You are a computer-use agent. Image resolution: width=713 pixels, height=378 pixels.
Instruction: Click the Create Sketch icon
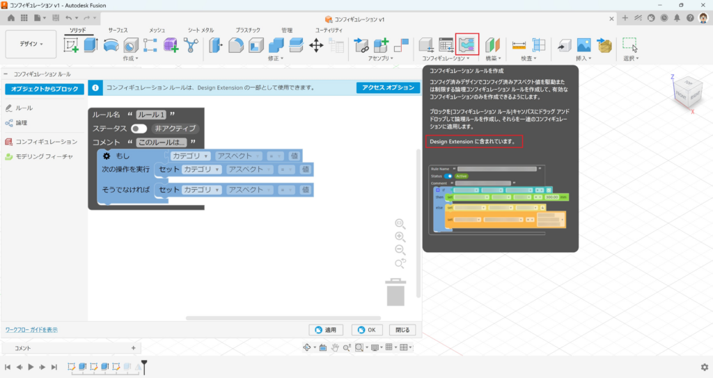[x=72, y=45]
